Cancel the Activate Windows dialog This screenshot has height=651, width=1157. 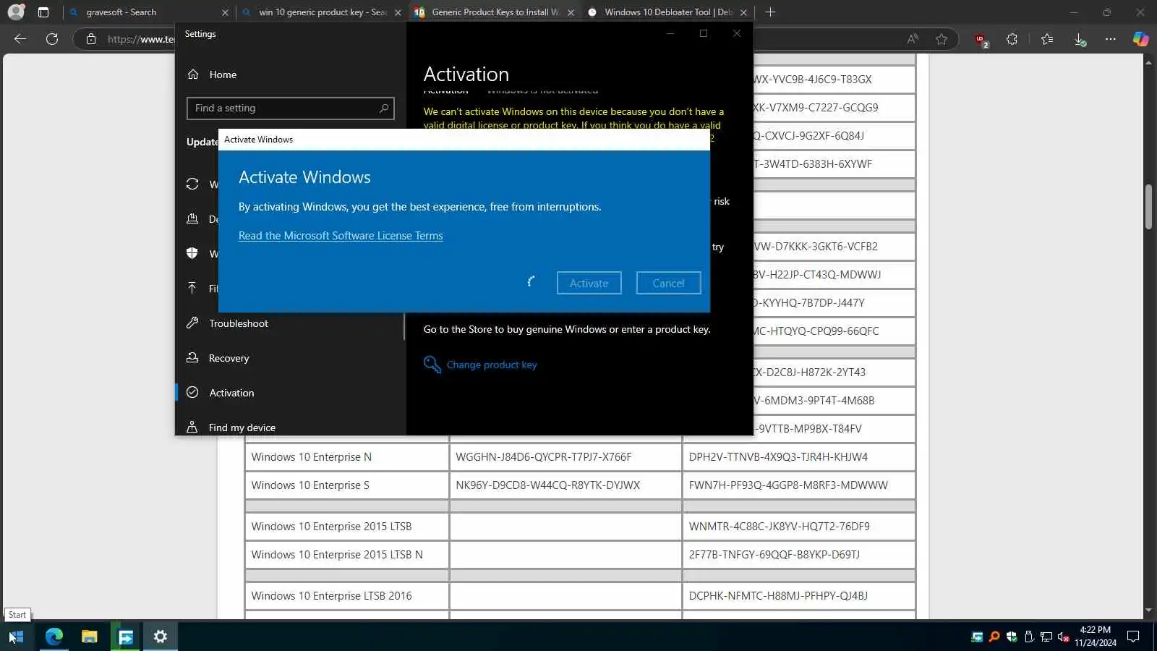[668, 284]
